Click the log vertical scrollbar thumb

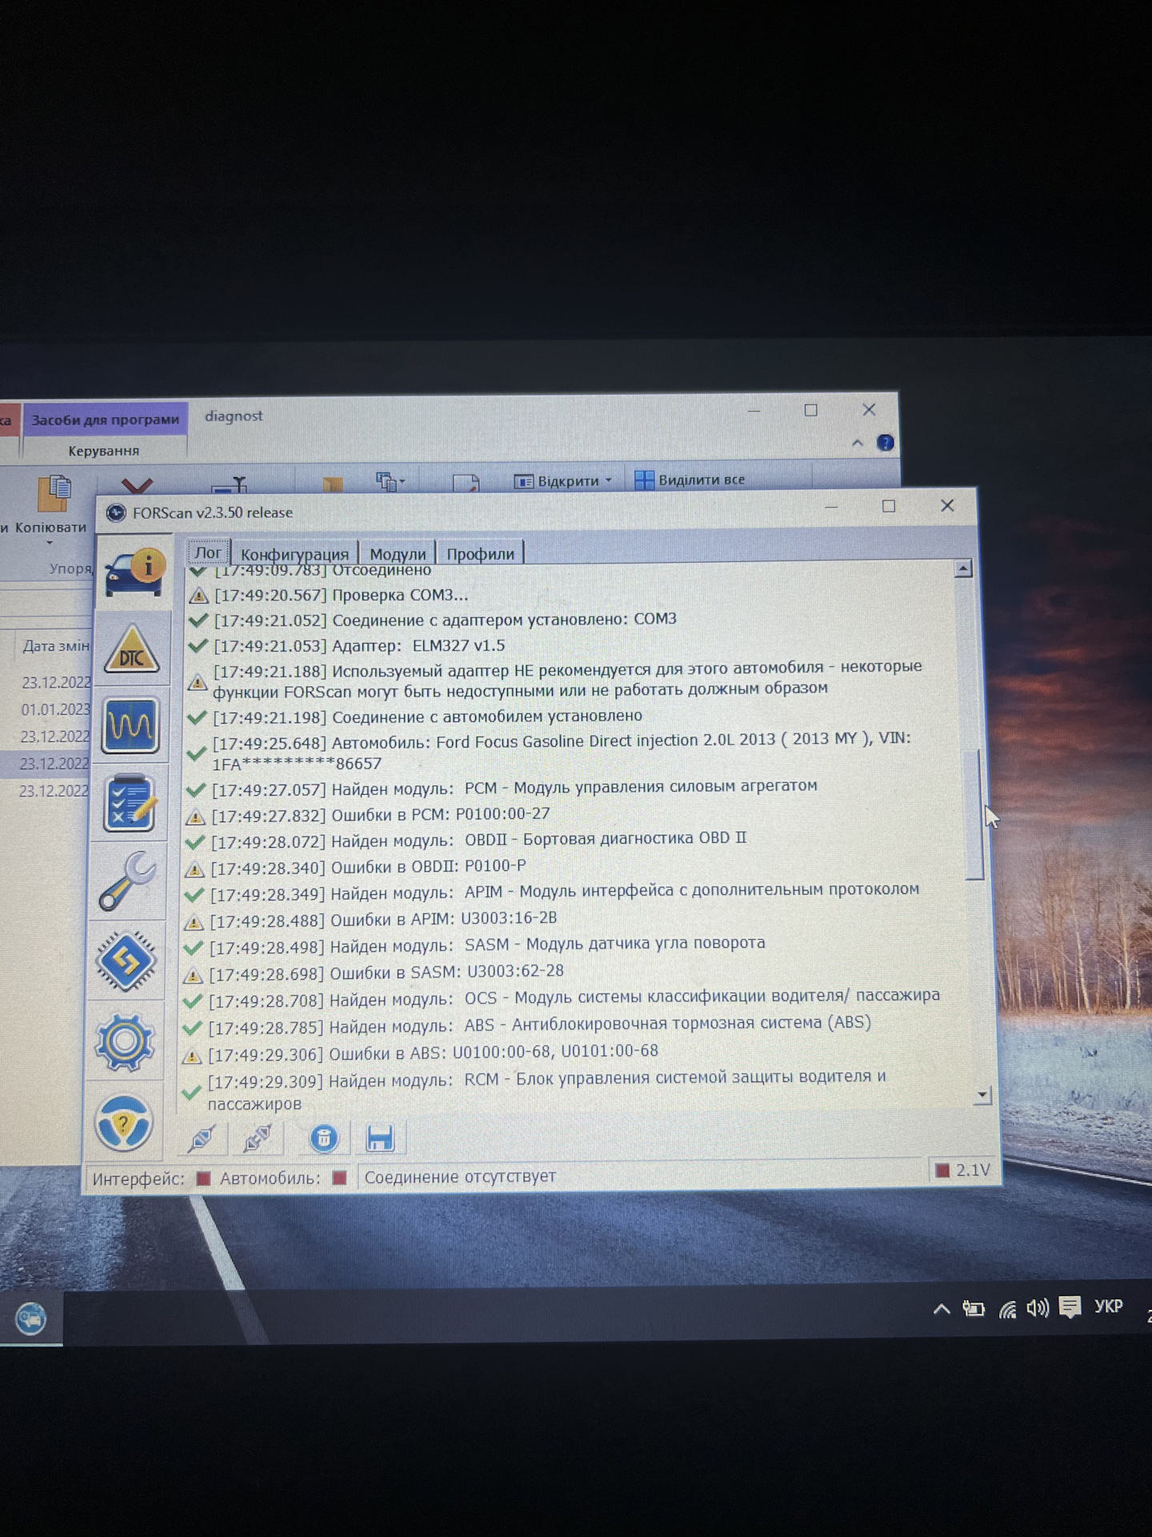tap(974, 815)
